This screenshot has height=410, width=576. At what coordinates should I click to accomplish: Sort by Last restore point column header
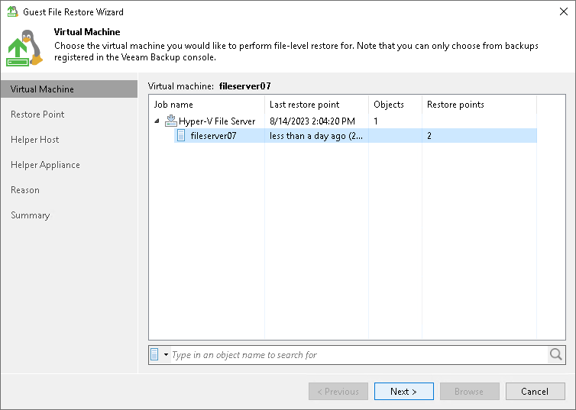[x=317, y=105]
